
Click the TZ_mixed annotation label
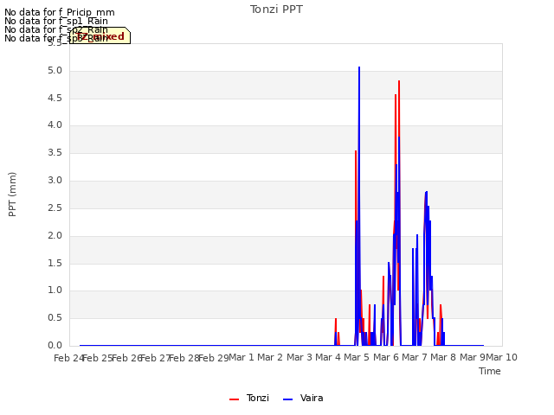click(x=100, y=36)
